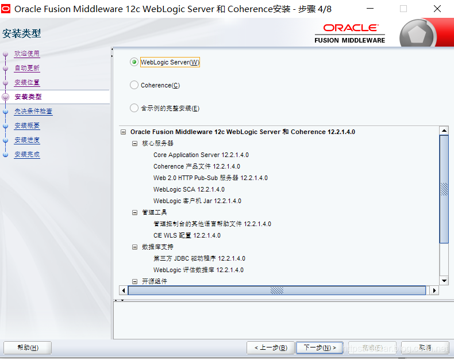Screen dimensions: 454x359
Task: Collapse the 开源组件 tree node
Action: (134, 281)
